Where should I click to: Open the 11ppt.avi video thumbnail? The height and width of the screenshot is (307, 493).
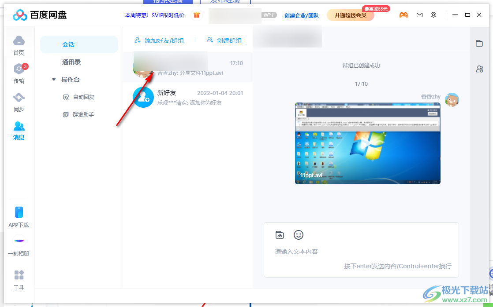coord(368,143)
